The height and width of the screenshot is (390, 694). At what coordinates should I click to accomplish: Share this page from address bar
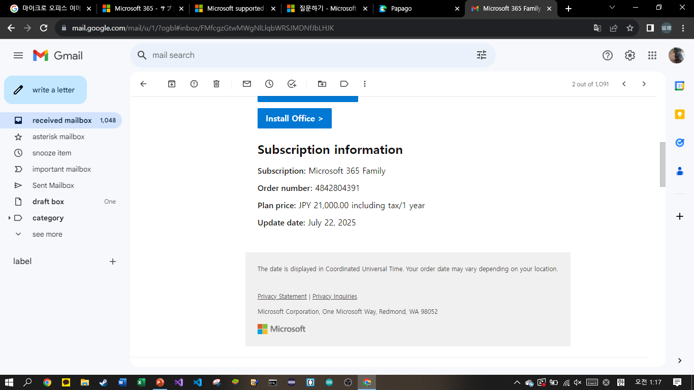[x=614, y=28]
